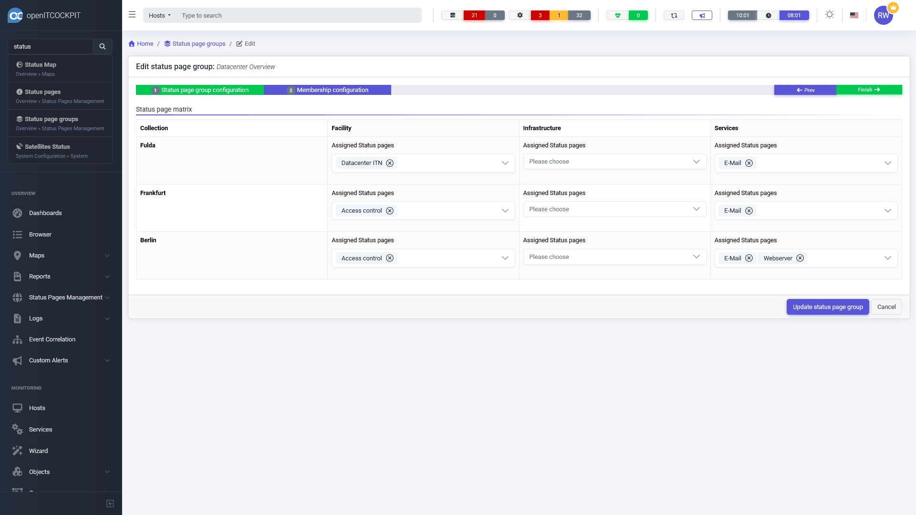
Task: Click the green Finish button
Action: [x=869, y=90]
